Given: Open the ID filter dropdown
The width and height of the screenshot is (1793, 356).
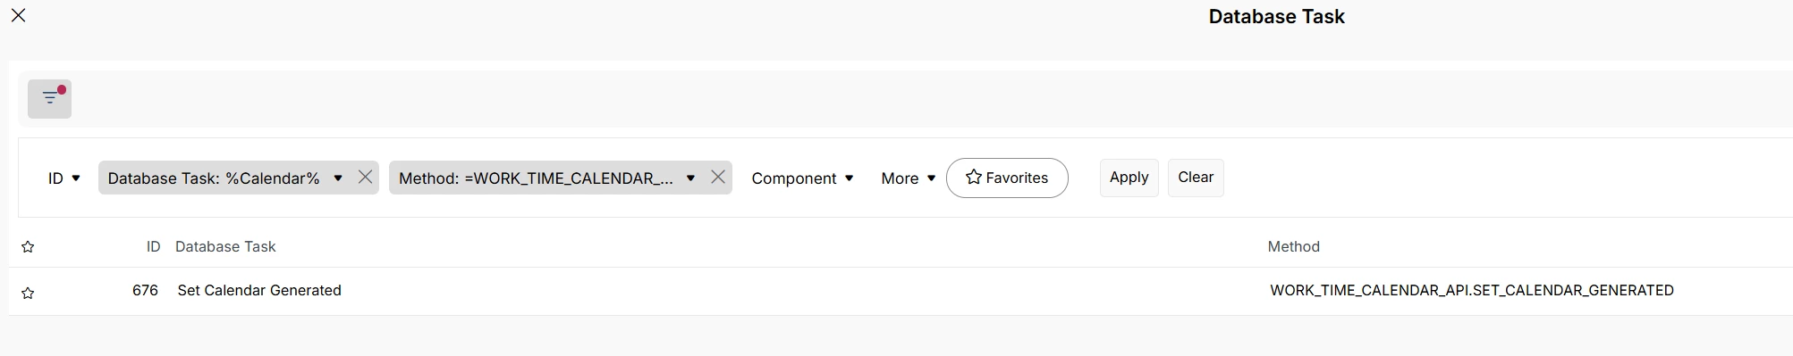Looking at the screenshot, I should 64,178.
